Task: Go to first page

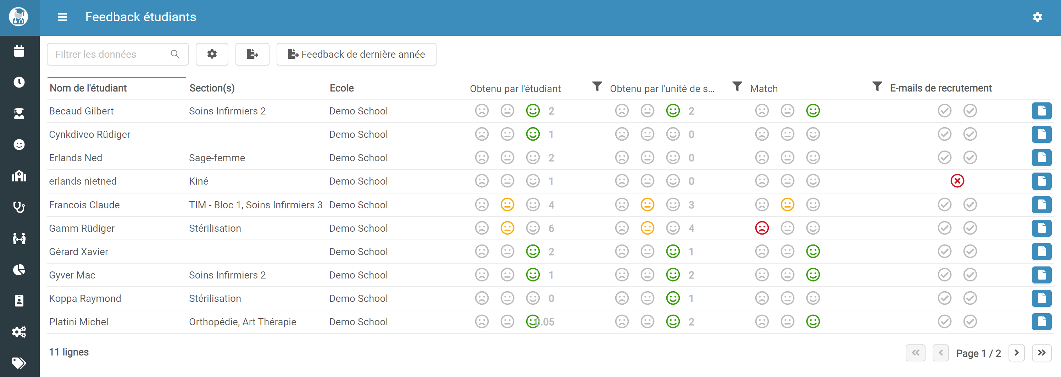Action: (915, 353)
